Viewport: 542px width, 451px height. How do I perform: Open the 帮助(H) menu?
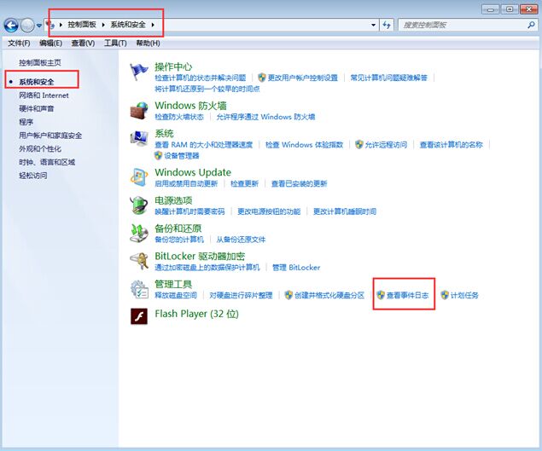tap(148, 43)
